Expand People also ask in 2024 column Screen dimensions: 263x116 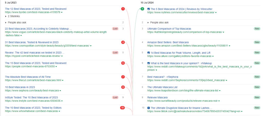coord(158,22)
